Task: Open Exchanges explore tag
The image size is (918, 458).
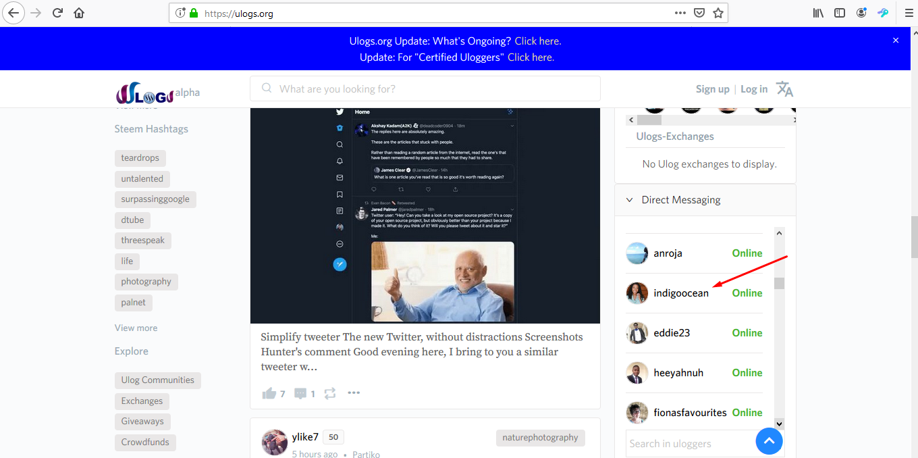Action: tap(142, 401)
